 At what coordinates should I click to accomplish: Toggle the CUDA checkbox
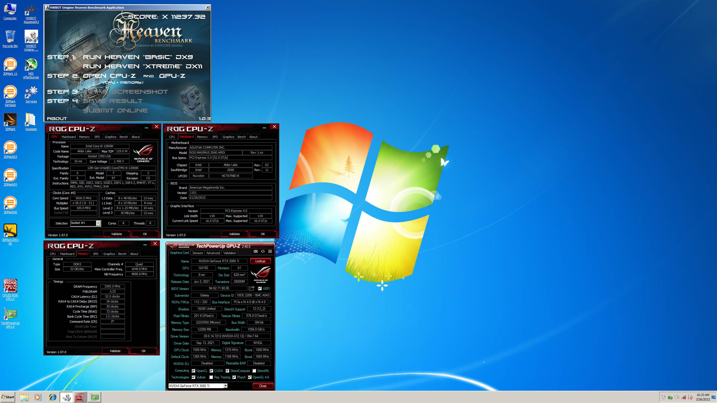(x=211, y=371)
